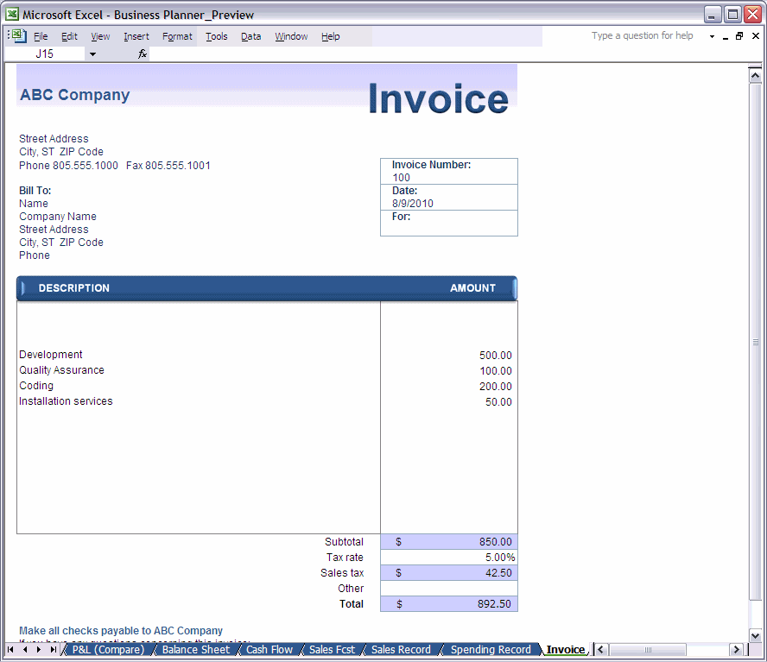Select the Installation services description cell

pyautogui.click(x=66, y=401)
